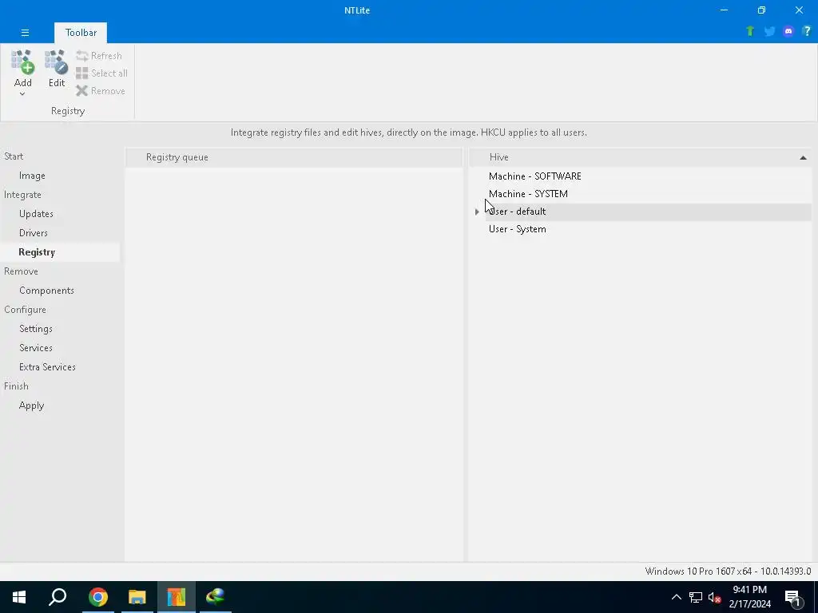Image resolution: width=818 pixels, height=613 pixels.
Task: Open the hamburger menu icon
Action: pyautogui.click(x=25, y=32)
